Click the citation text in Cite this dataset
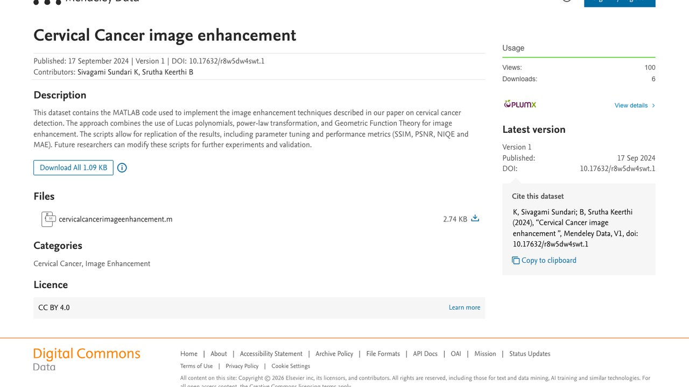The width and height of the screenshot is (689, 387). 575,228
